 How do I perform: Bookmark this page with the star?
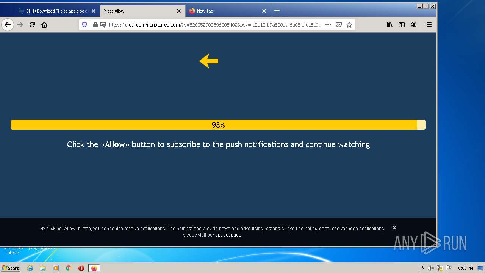349,25
